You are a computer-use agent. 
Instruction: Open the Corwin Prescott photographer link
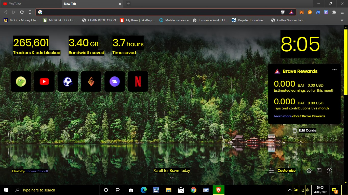[37, 171]
